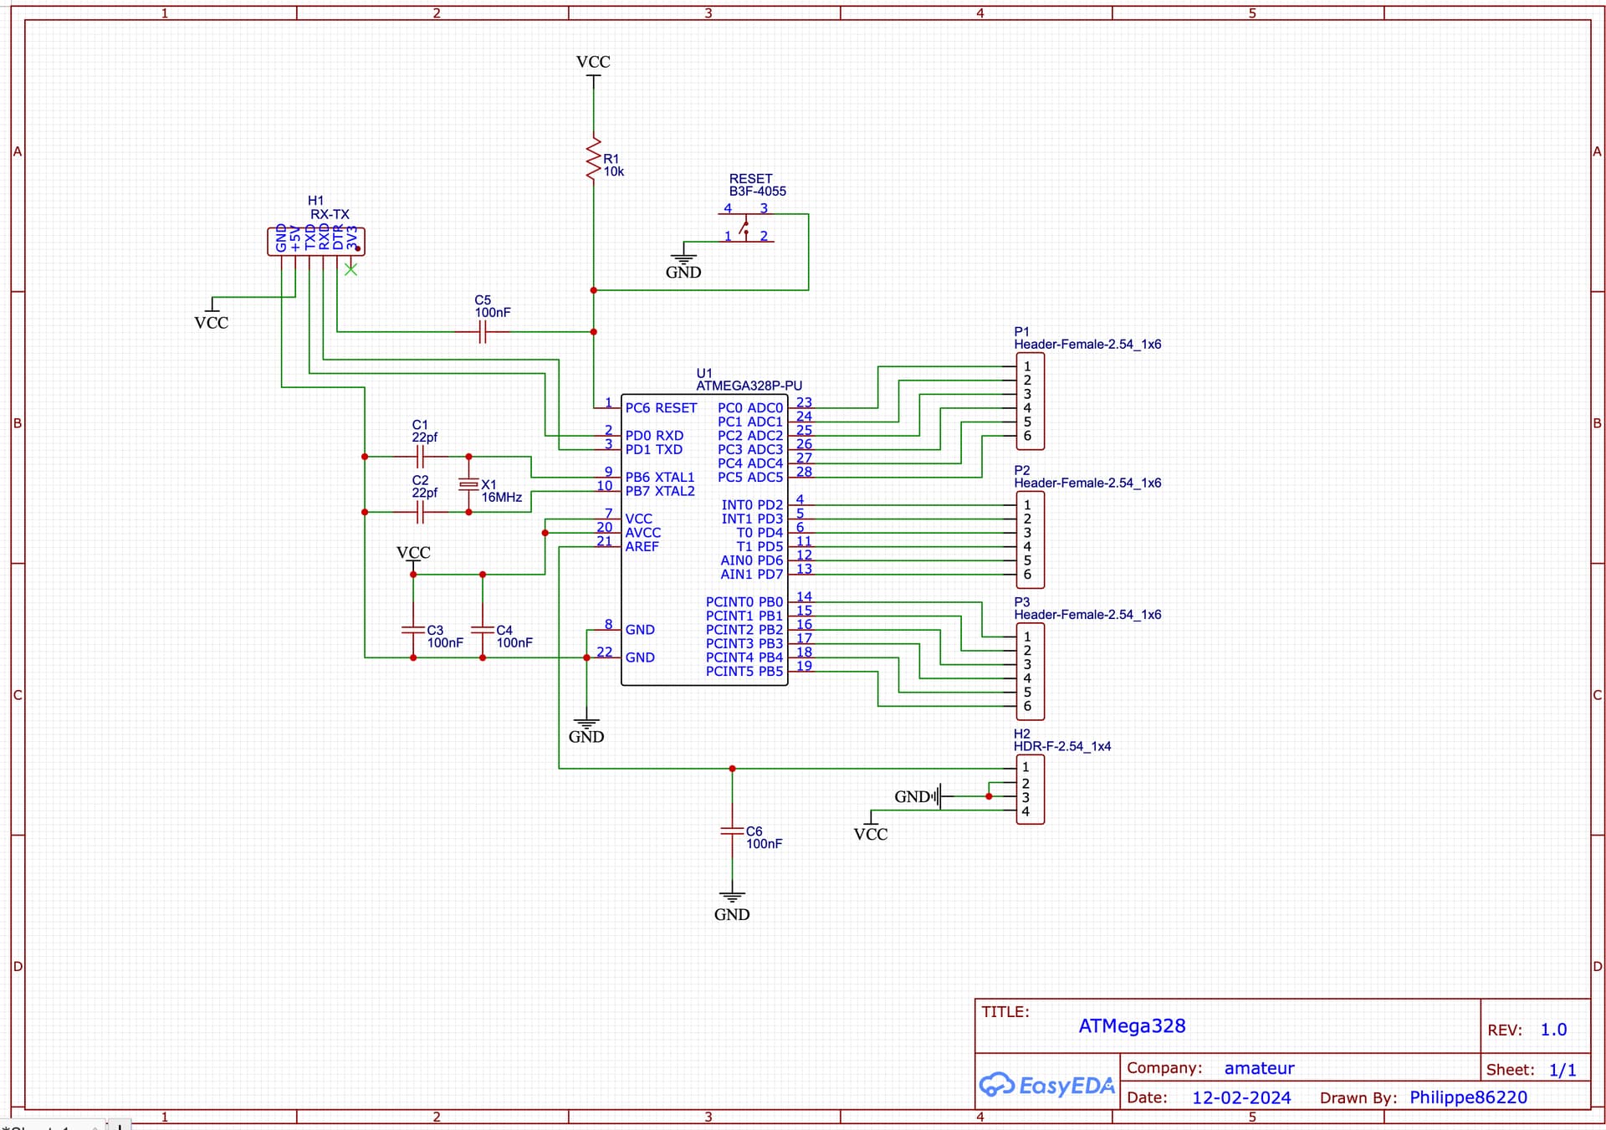
Task: Select the date 12-02-2024 field
Action: pos(1241,1097)
